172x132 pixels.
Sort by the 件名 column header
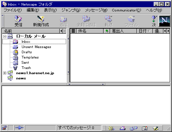pyautogui.click(x=90, y=31)
